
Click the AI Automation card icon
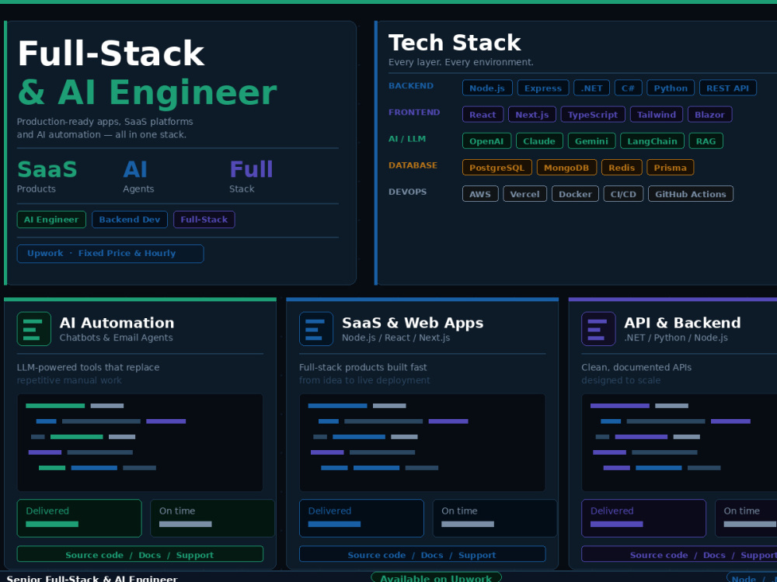[x=33, y=328]
